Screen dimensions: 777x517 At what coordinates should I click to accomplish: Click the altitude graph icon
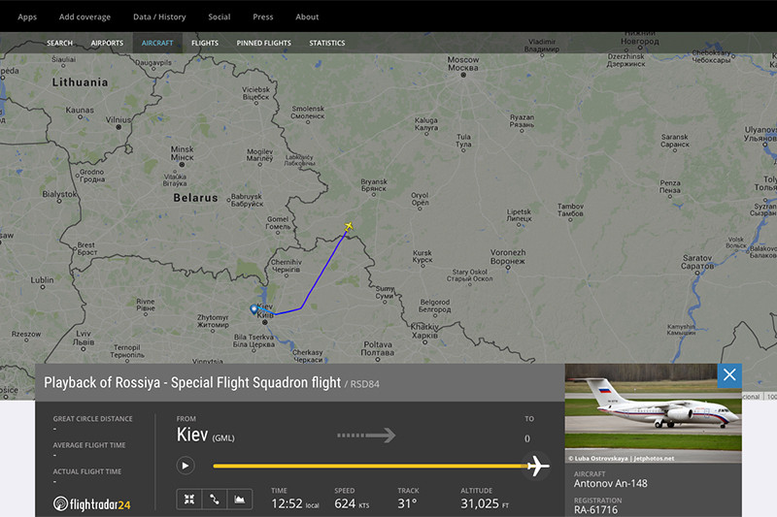point(240,500)
